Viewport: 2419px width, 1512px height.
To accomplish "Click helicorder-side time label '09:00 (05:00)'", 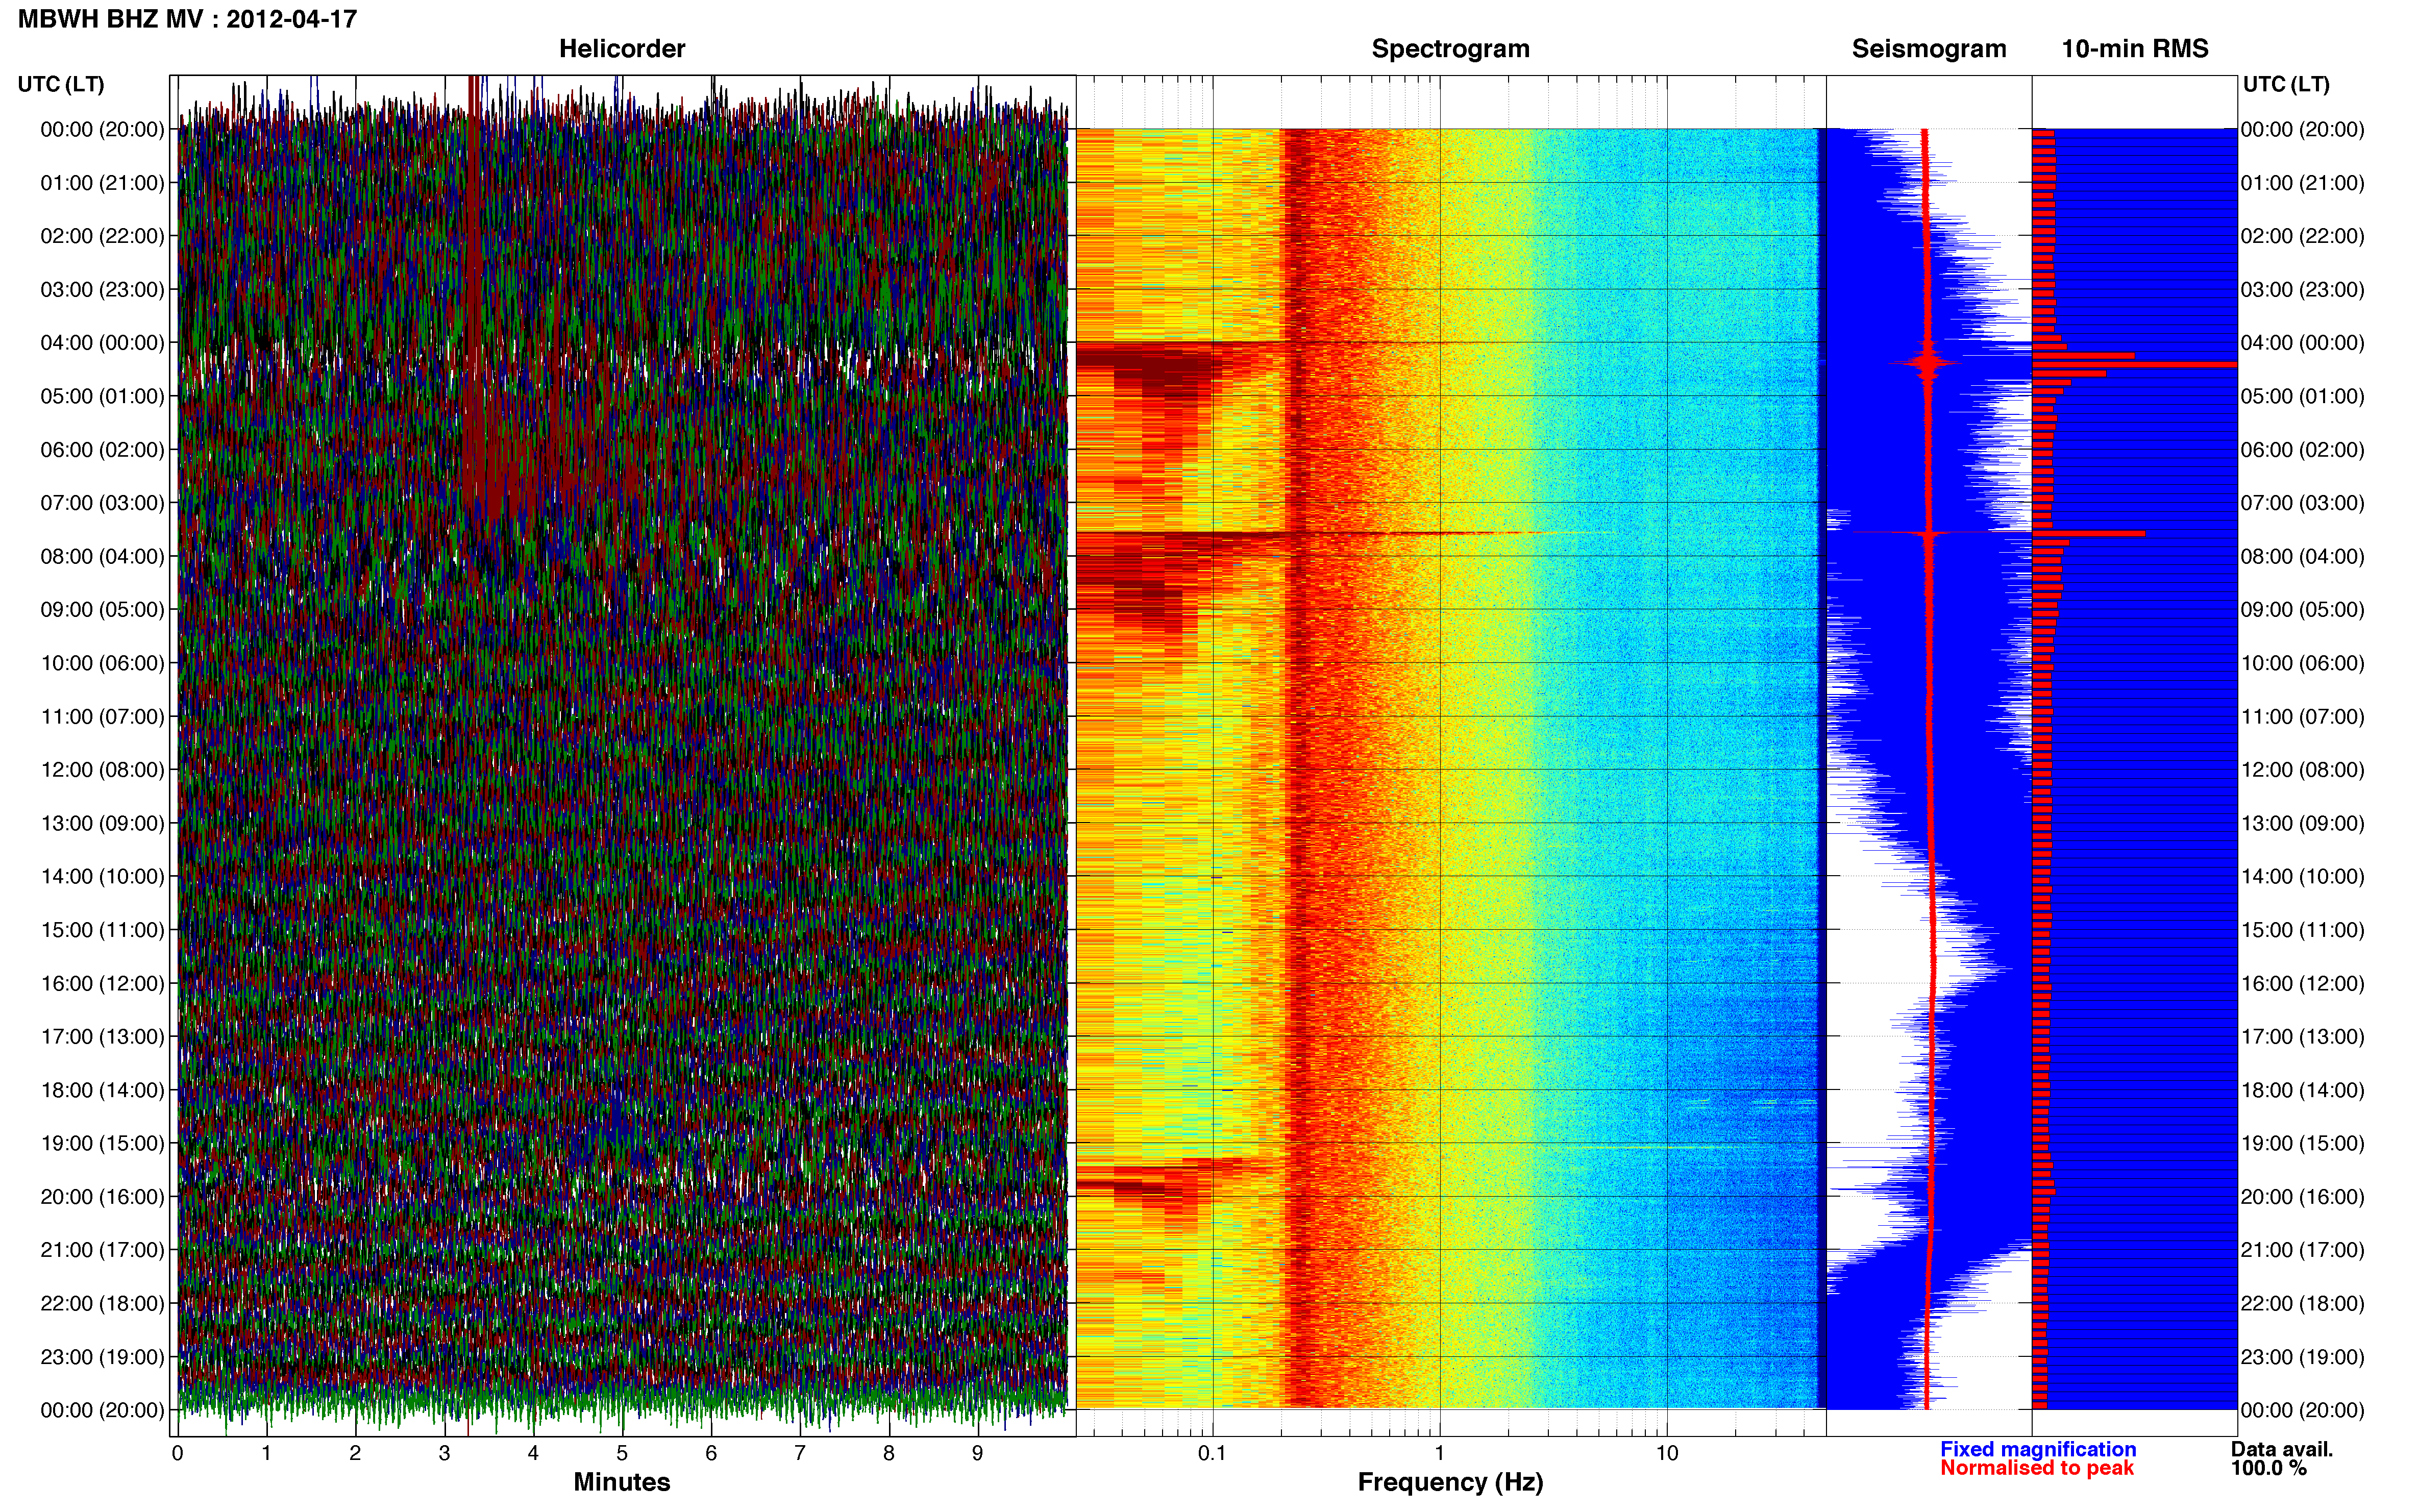I will pyautogui.click(x=102, y=610).
